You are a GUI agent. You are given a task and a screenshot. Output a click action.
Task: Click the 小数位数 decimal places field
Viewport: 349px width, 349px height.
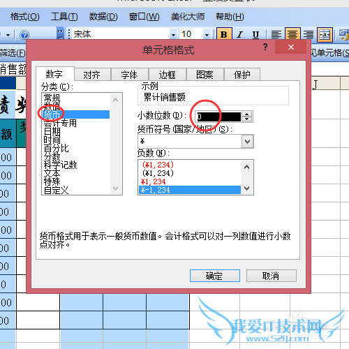tap(218, 117)
